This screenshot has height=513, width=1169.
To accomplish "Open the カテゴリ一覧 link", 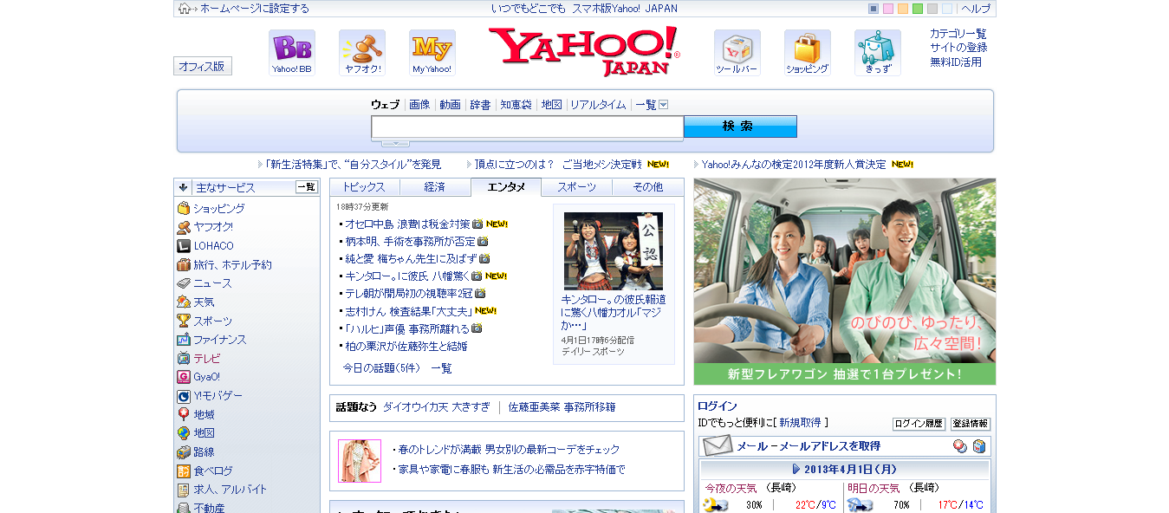I will tap(958, 33).
